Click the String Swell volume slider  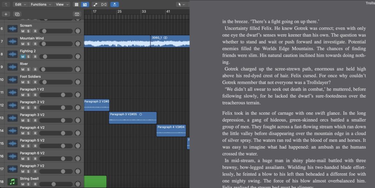click(x=56, y=184)
